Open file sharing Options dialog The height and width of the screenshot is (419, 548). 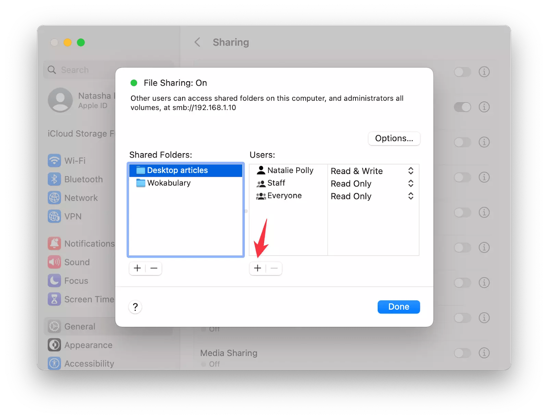[x=394, y=138]
